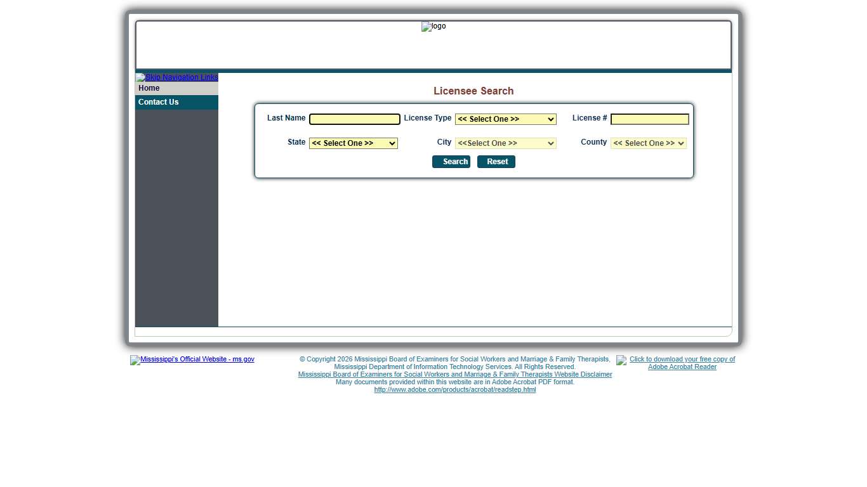Open the State dropdown list
The width and height of the screenshot is (867, 487).
353,143
